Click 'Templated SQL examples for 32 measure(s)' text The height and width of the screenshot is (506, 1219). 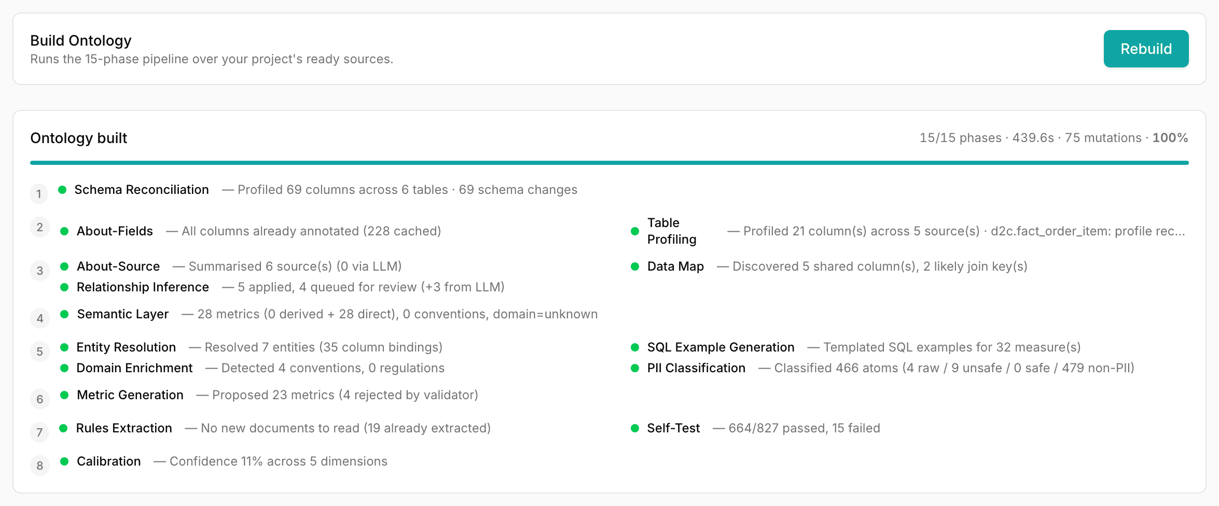point(952,347)
